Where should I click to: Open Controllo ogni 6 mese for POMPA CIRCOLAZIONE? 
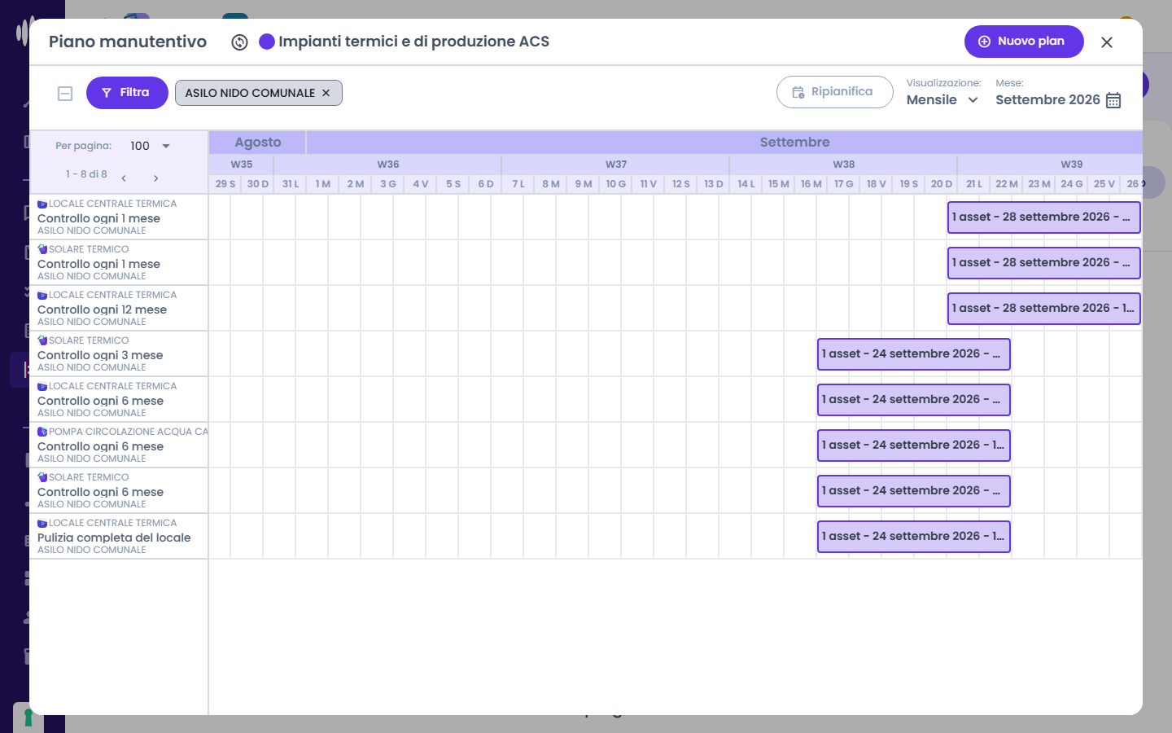tap(119, 445)
